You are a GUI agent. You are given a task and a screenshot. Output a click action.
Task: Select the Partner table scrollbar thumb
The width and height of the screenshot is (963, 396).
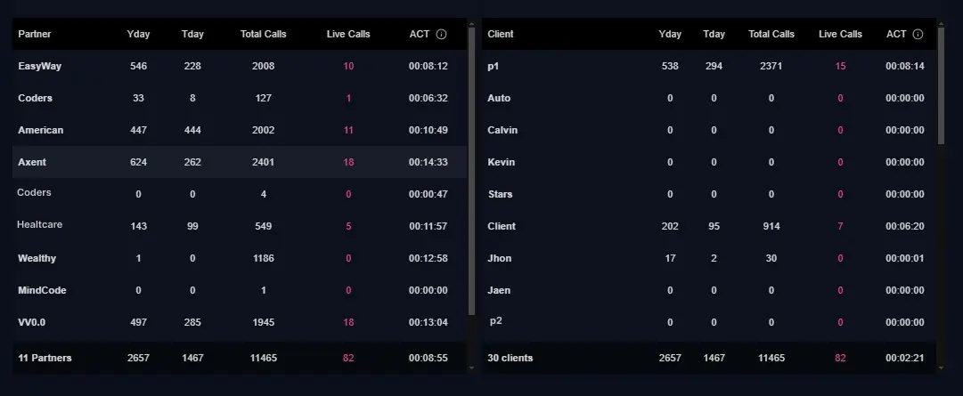[471, 171]
